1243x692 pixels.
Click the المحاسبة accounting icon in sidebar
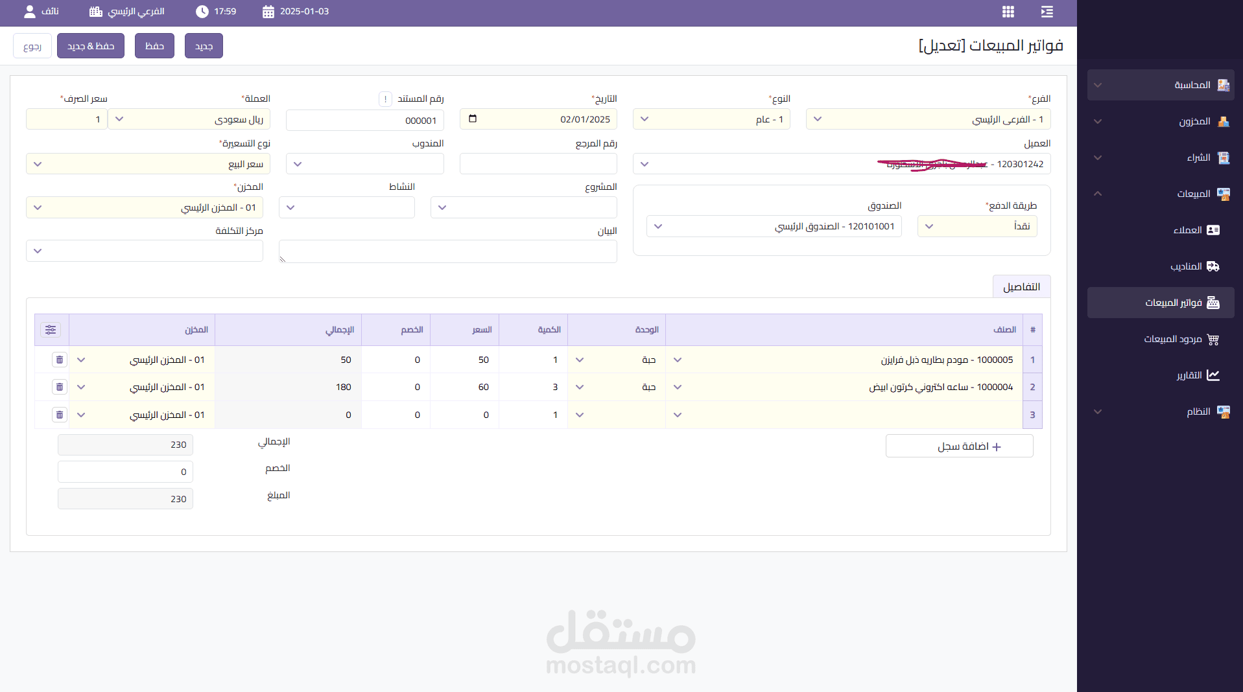1223,85
